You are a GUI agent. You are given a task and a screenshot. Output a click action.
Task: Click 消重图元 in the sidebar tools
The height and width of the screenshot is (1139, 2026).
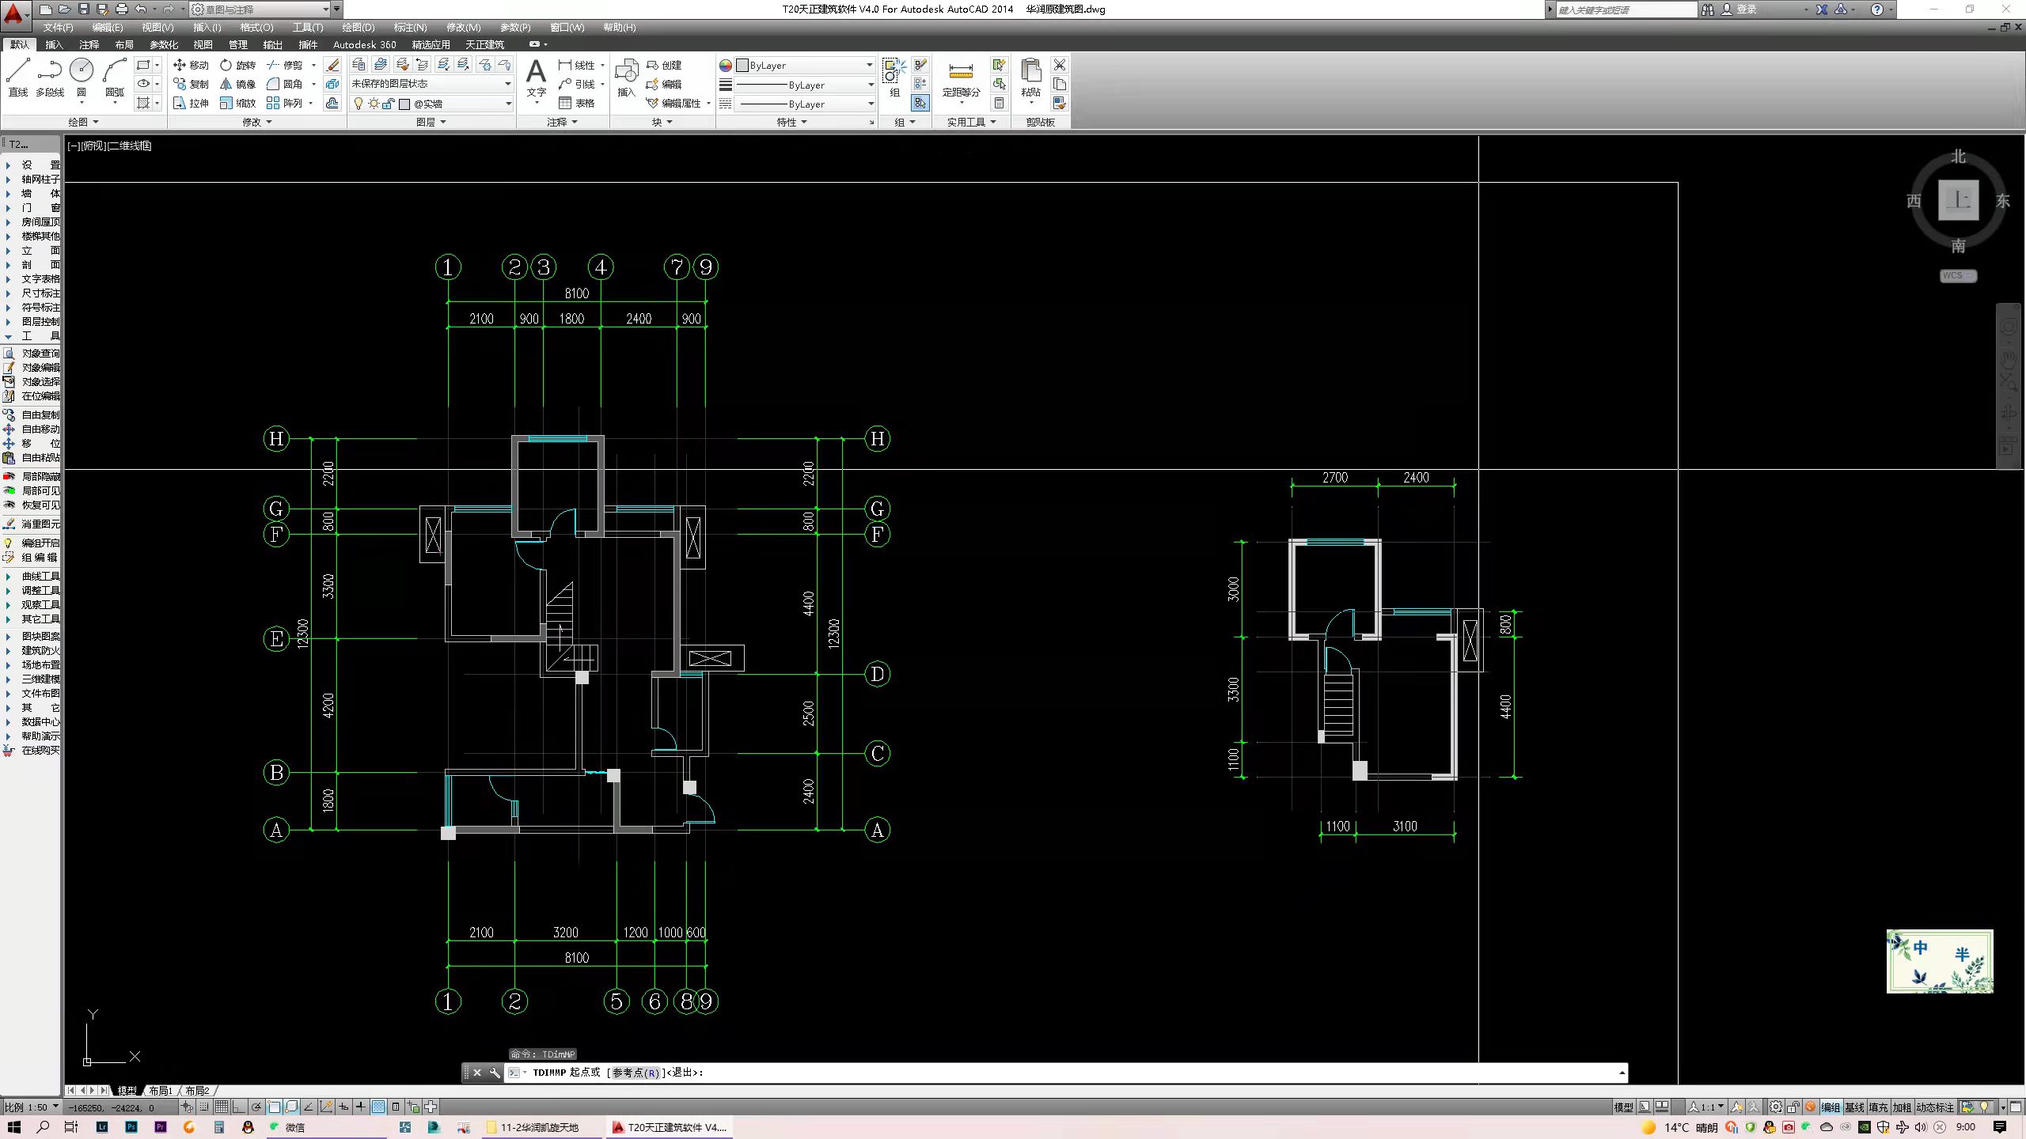[x=32, y=524]
